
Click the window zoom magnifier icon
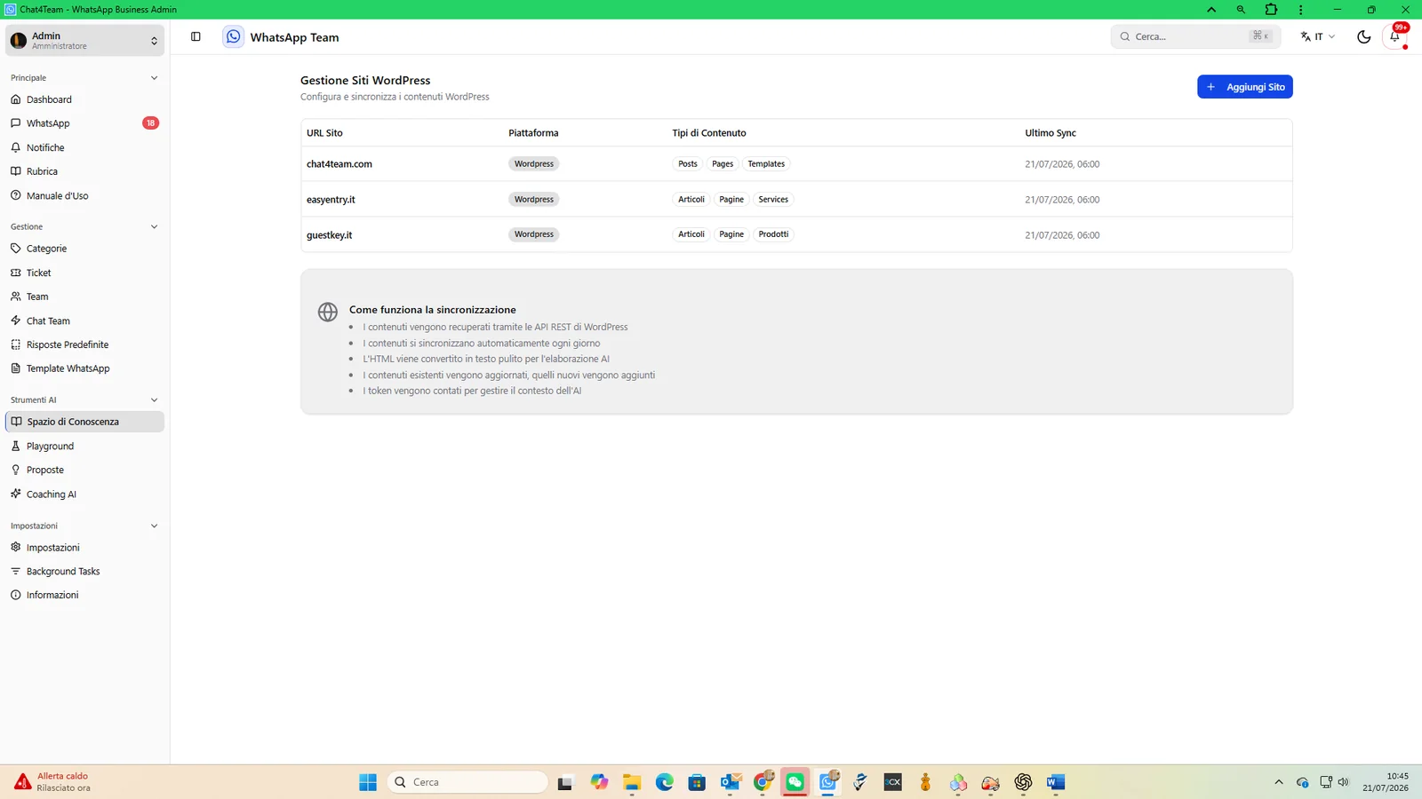pyautogui.click(x=1241, y=10)
